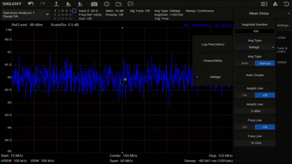The width and height of the screenshot is (292, 164).
Task: Choose Log-Pwr(Video) average type
Action: point(213,44)
